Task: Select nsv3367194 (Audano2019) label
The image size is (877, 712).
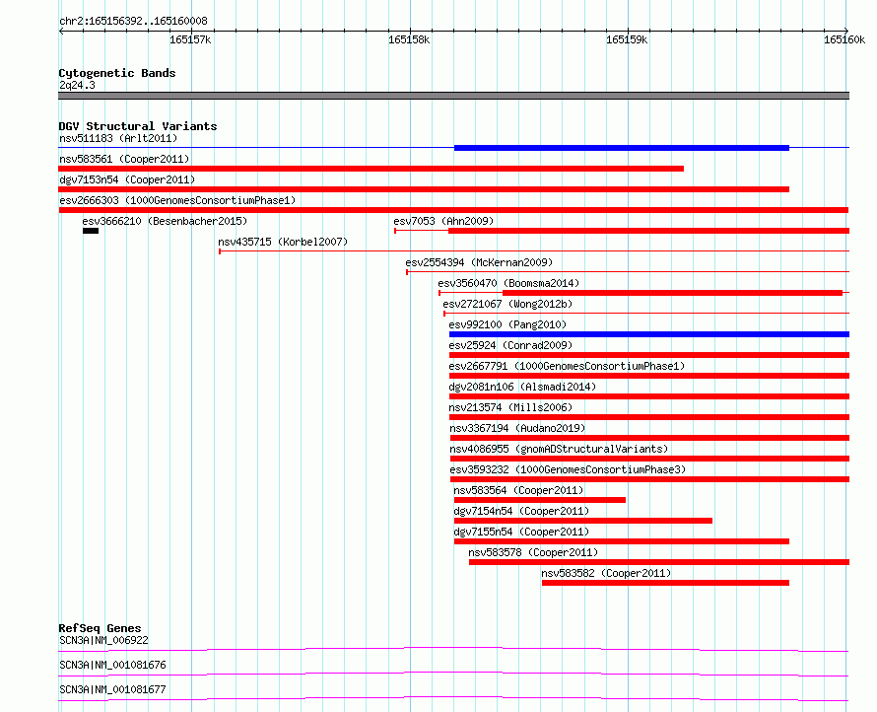Action: (x=517, y=428)
